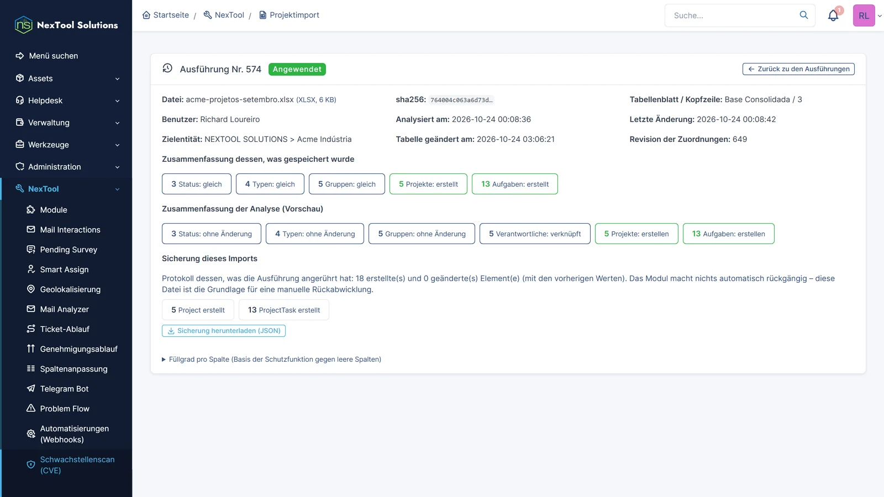
Task: Click the Problem Flow warning icon
Action: pyautogui.click(x=31, y=409)
